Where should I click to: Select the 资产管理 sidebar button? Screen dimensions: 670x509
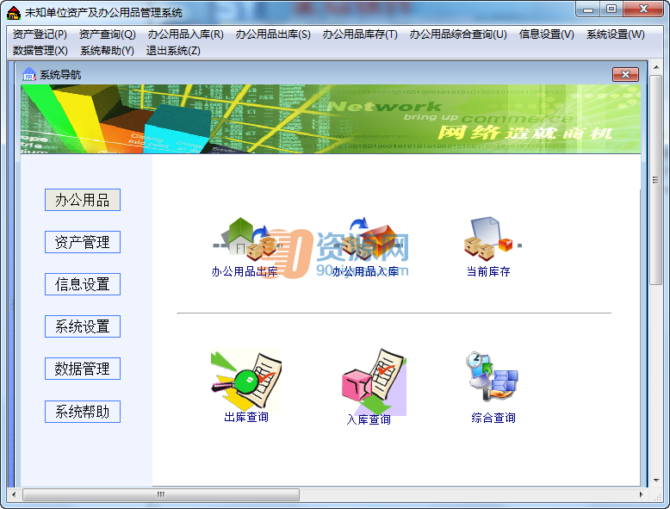point(83,242)
